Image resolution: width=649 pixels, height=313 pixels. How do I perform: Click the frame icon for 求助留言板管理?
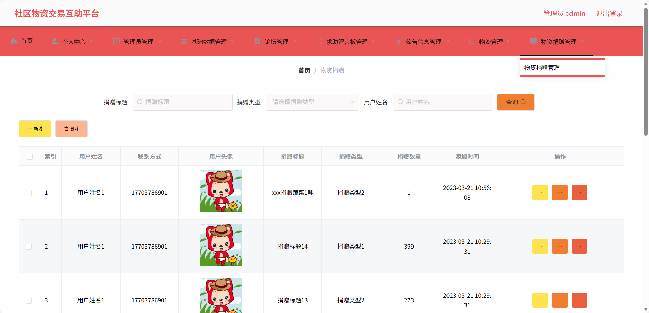319,41
